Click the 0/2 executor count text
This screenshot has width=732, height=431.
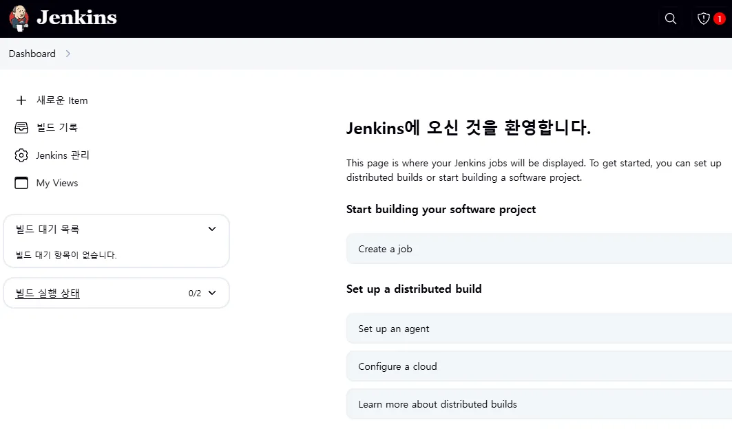[x=195, y=293]
